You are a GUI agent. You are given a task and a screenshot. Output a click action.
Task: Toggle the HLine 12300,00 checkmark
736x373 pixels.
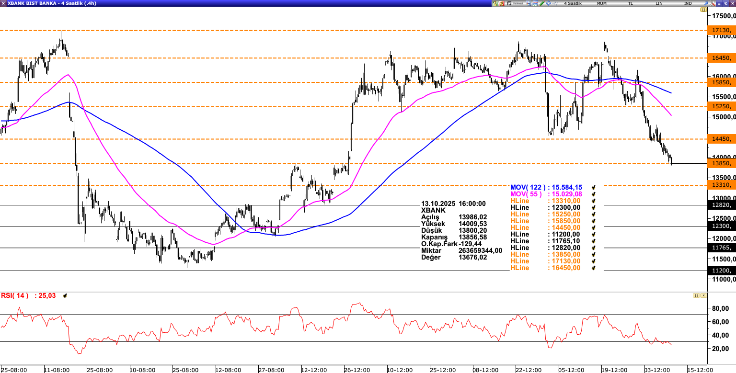click(594, 208)
